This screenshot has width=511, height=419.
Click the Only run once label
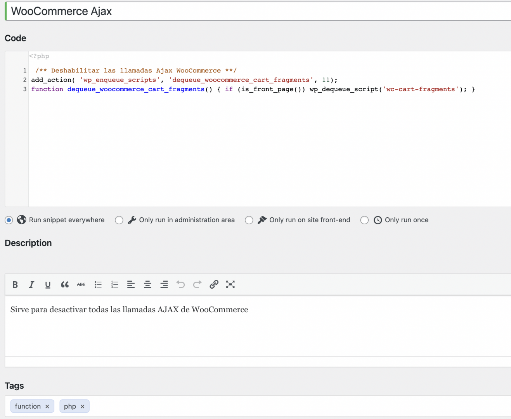point(407,220)
